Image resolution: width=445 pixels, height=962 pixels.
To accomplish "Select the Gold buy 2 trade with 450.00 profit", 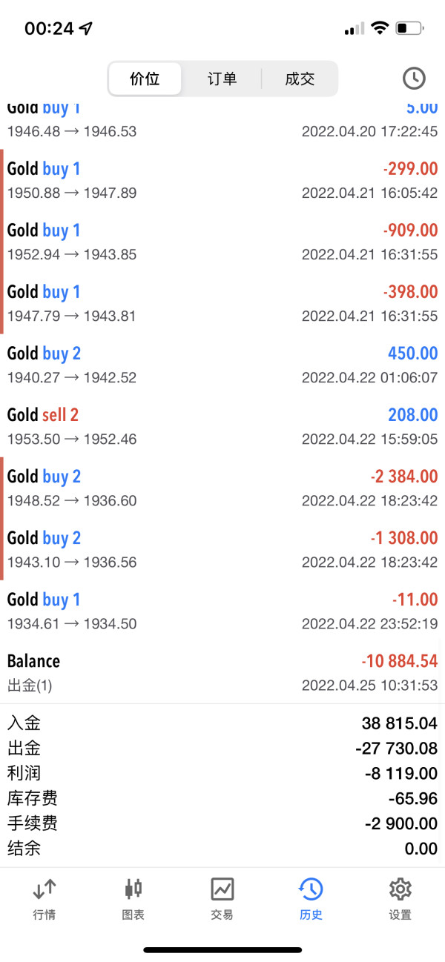I will coord(222,365).
